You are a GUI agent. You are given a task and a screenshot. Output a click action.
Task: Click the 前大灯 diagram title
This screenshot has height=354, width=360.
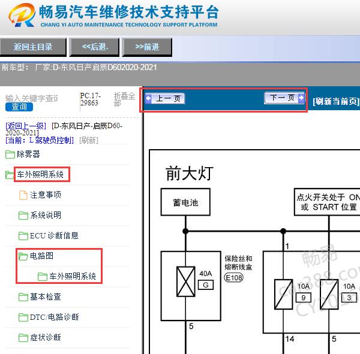coord(190,174)
